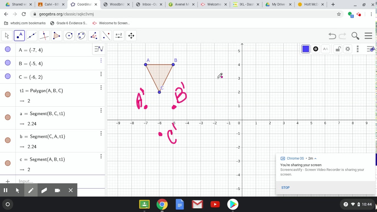Open Grade 6 Evidence bookmark
This screenshot has height=212, width=377.
69,23
